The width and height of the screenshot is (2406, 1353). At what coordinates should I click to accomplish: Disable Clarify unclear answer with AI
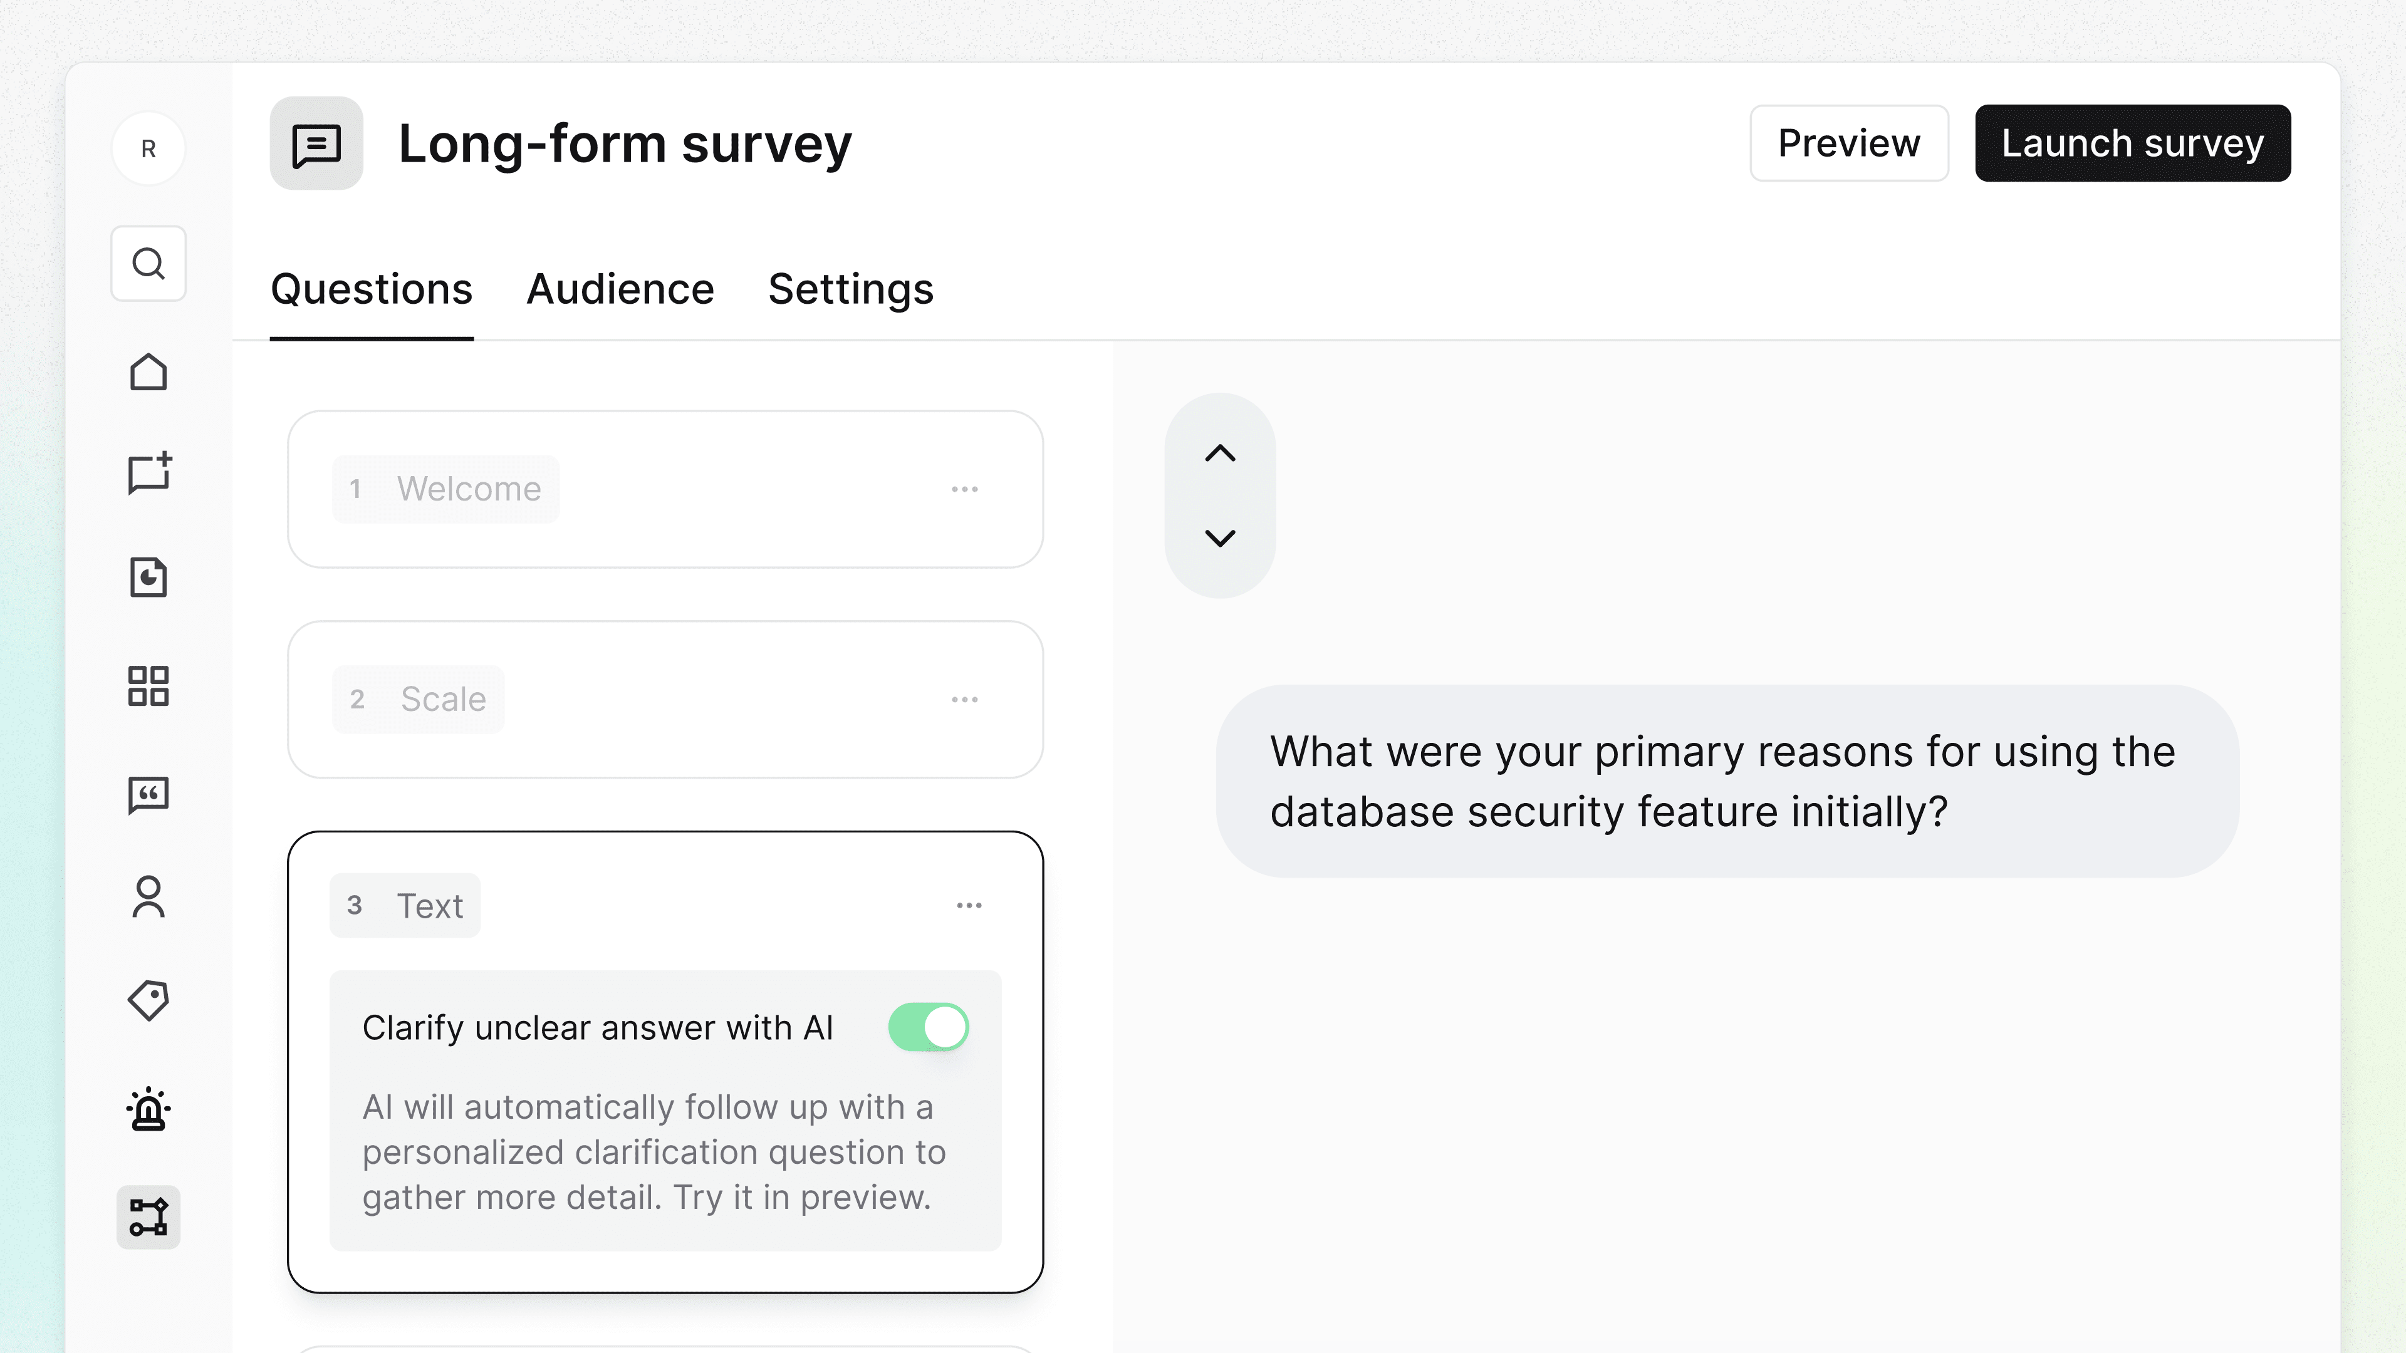click(x=927, y=1027)
